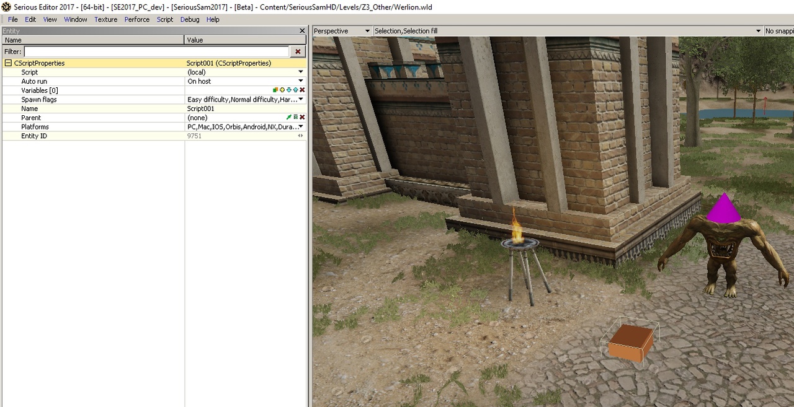Click the Name column header
Screen dimensions: 794x407
click(x=93, y=40)
